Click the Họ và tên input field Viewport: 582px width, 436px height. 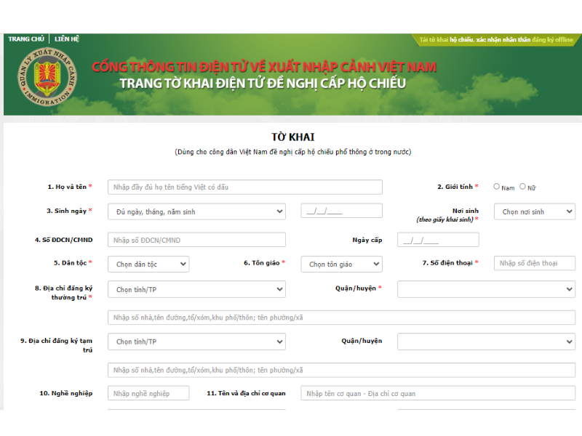(244, 187)
